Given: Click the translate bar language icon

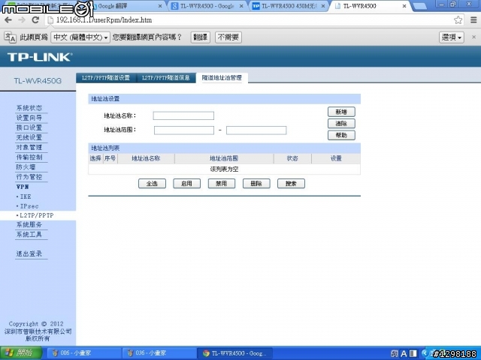Looking at the screenshot, I should pyautogui.click(x=10, y=37).
